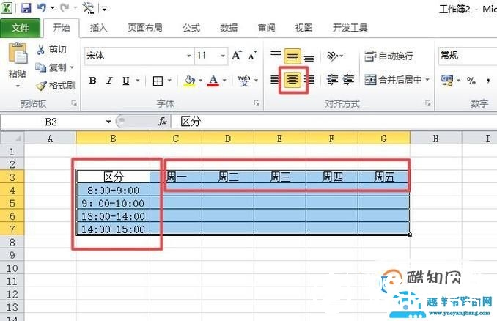The width and height of the screenshot is (497, 321).
Task: Toggle align text left
Action: tap(275, 79)
